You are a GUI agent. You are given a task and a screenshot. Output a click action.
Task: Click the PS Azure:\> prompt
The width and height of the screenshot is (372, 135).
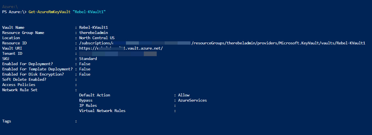(14, 12)
